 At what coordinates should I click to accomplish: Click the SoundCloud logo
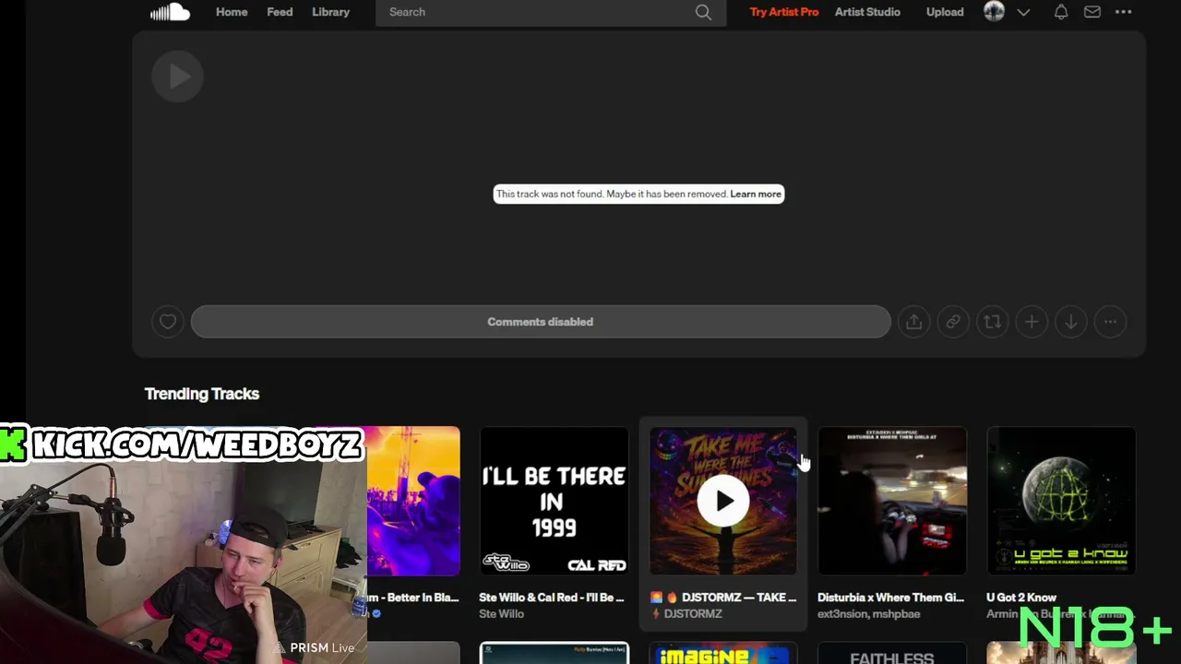(x=171, y=12)
